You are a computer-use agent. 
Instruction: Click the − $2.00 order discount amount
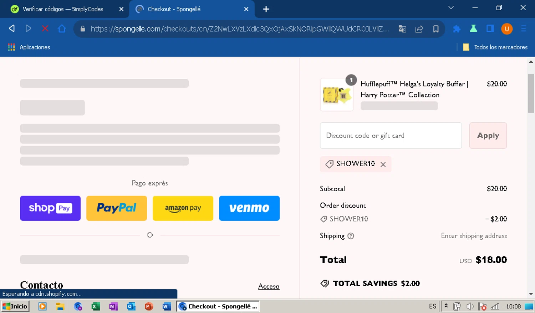(x=496, y=219)
